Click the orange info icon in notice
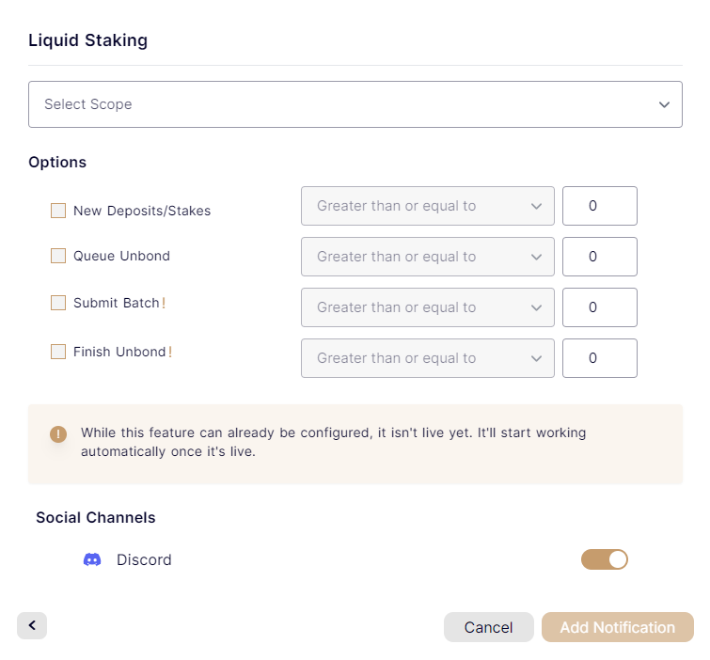 [58, 433]
